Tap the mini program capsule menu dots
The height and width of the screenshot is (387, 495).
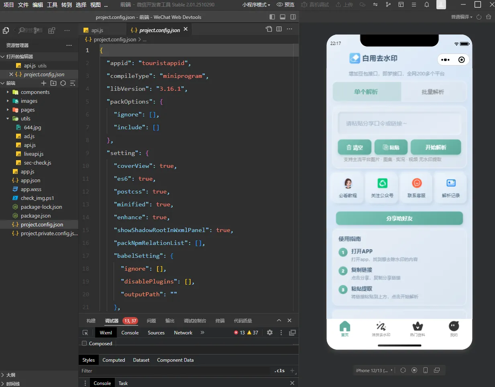point(446,60)
